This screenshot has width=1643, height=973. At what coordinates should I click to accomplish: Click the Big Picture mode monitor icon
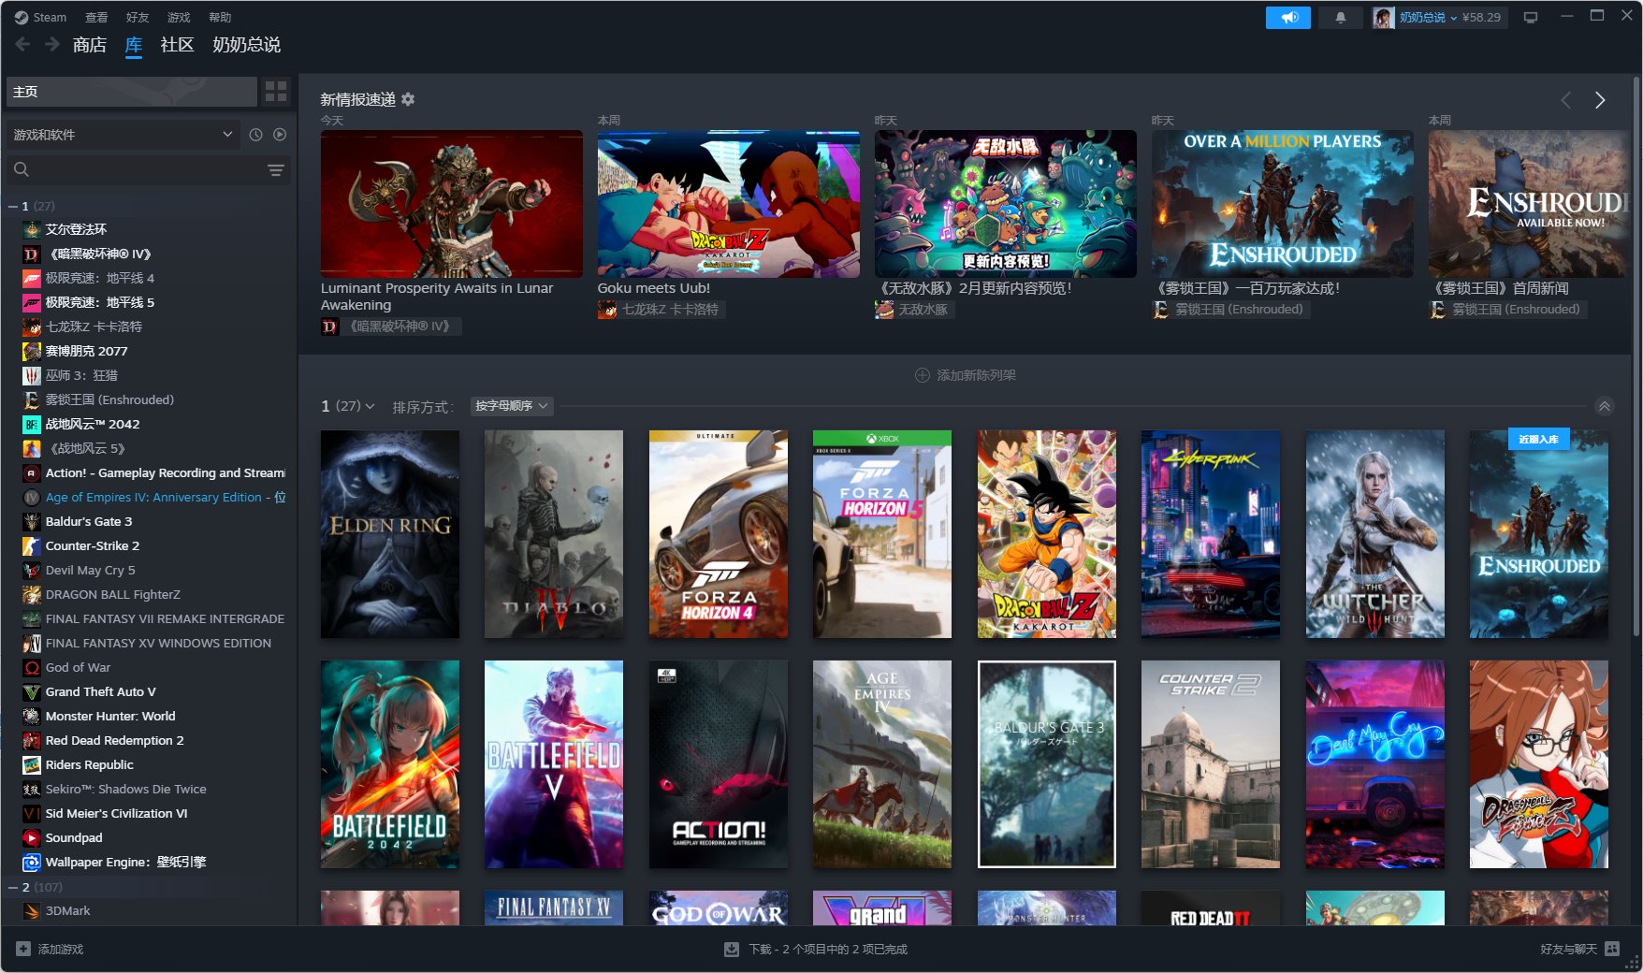[x=1531, y=18]
